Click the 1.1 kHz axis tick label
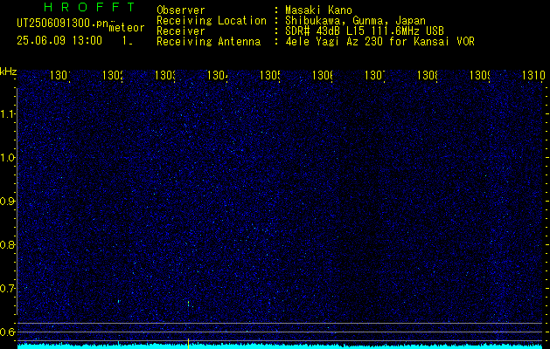Image resolution: width=550 pixels, height=349 pixels. pyautogui.click(x=8, y=114)
